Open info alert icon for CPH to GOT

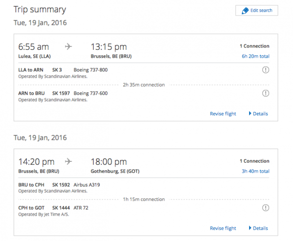pos(266,208)
